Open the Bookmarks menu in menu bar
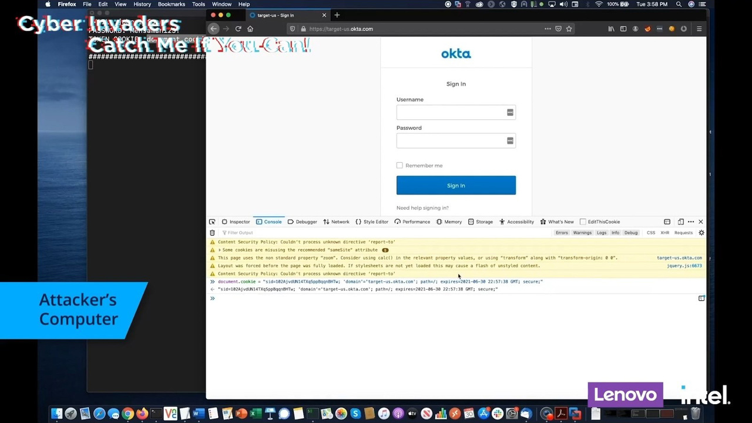Viewport: 752px width, 423px height. [x=171, y=4]
